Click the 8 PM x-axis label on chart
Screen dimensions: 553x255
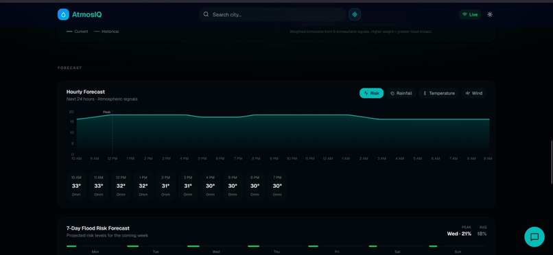(256, 159)
